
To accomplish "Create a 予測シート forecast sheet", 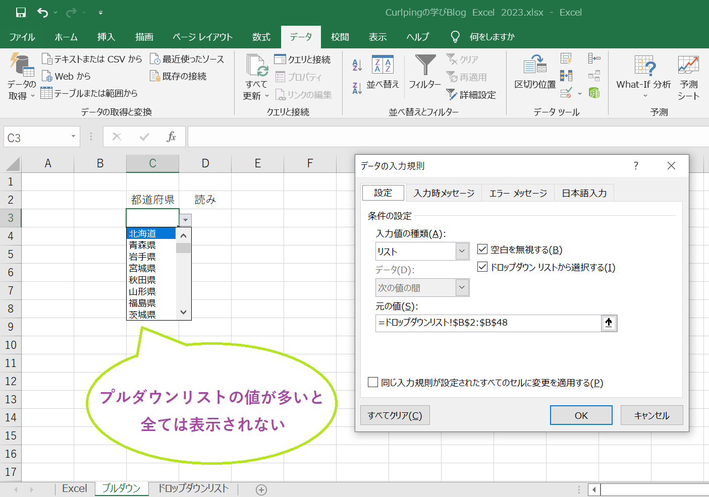I will 687,76.
